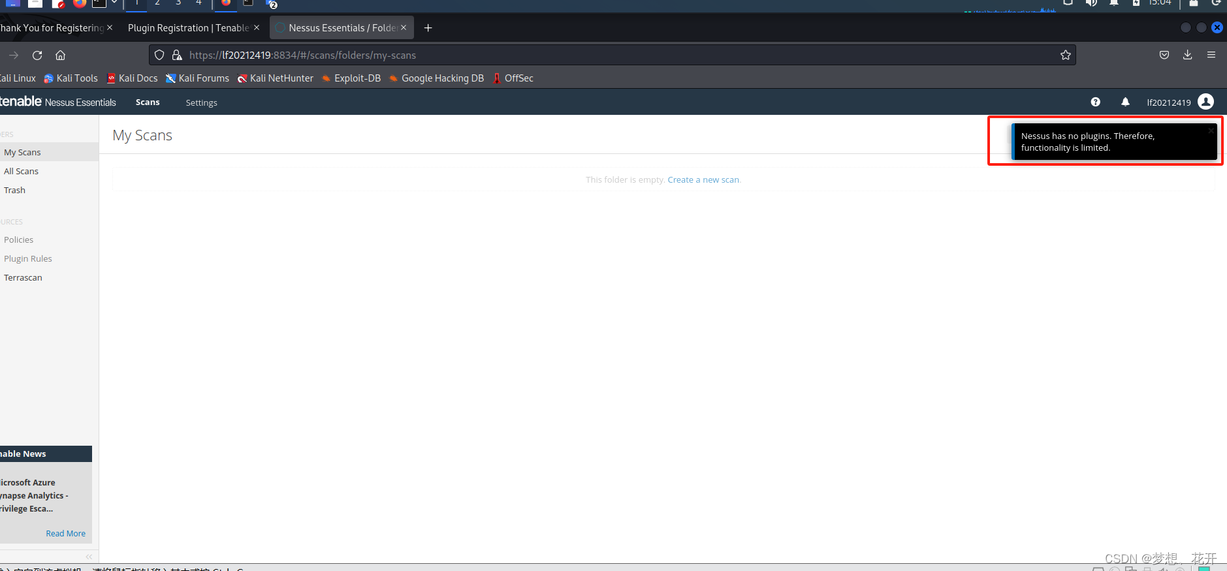
Task: Show site security lock information
Action: click(x=177, y=55)
